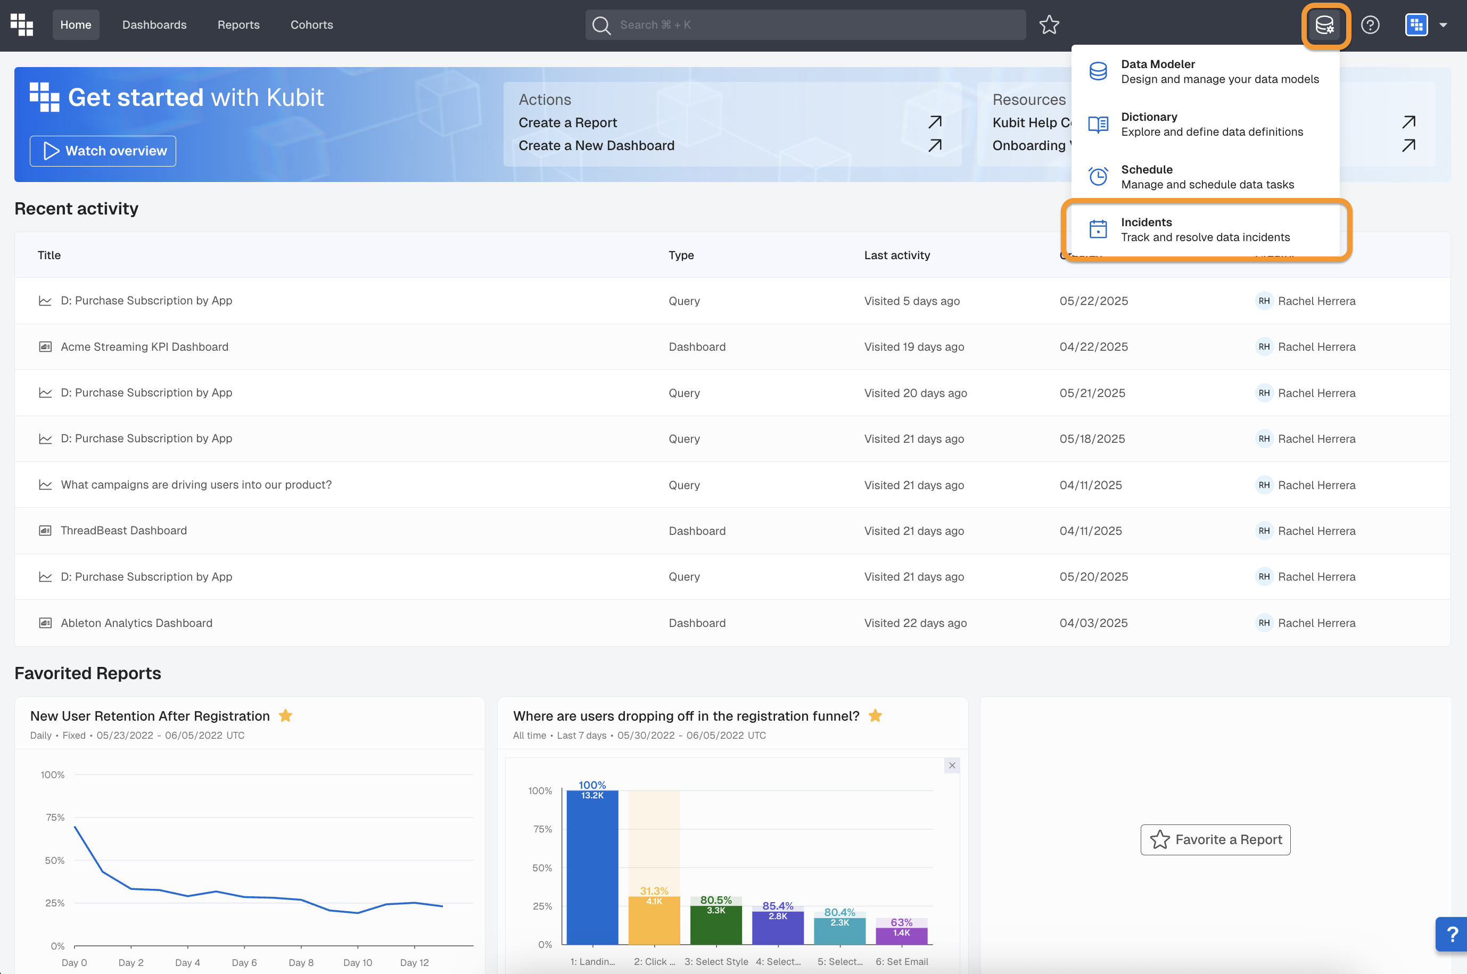Click the Dictionary book icon

pyautogui.click(x=1098, y=124)
